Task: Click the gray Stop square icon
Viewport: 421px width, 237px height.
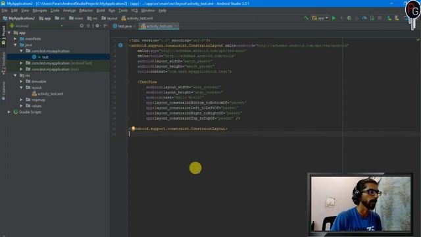Action: [x=380, y=18]
